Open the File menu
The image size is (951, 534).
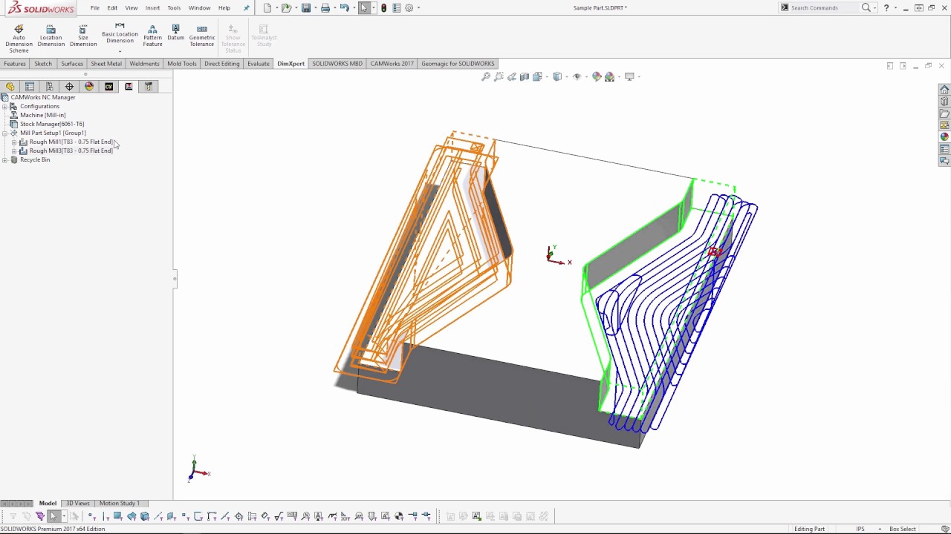(x=95, y=7)
